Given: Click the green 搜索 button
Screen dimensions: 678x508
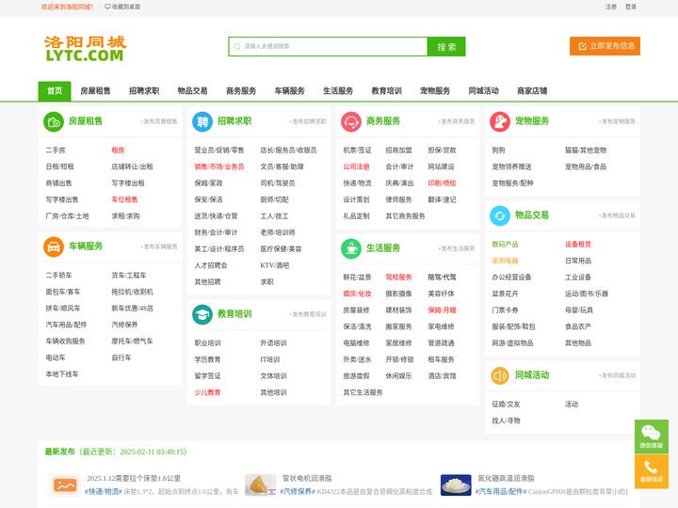Looking at the screenshot, I should [x=446, y=46].
